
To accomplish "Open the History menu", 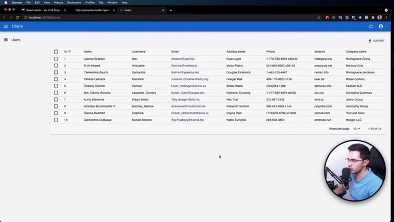I will click(x=58, y=2).
